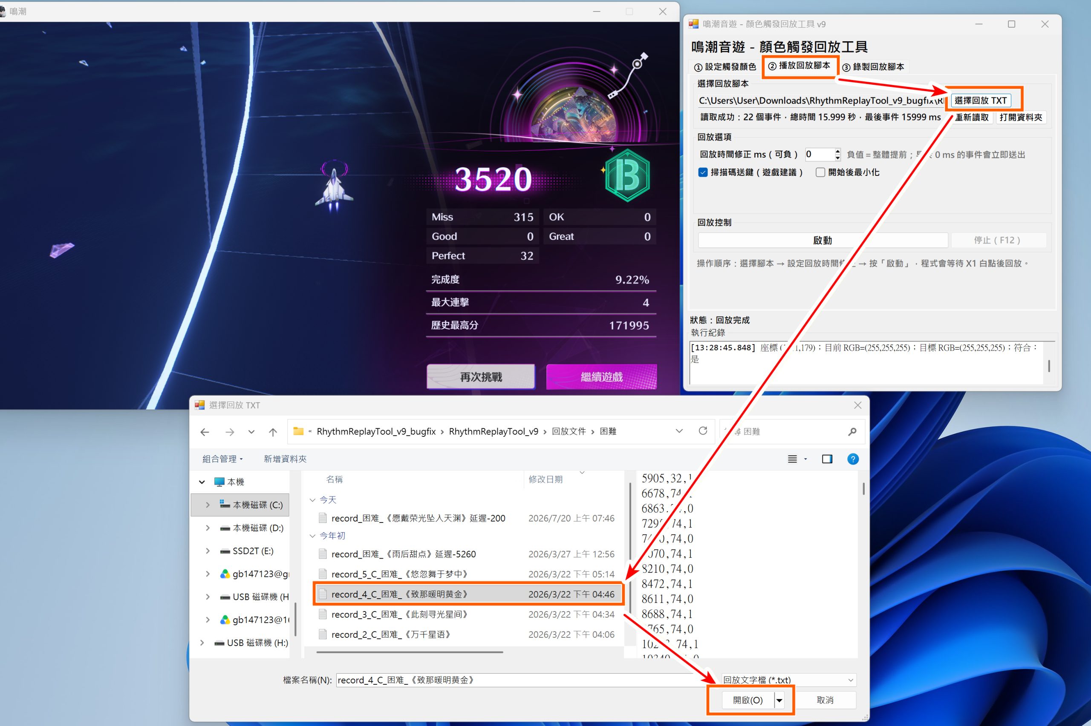Switch to 錄製回放腳本 tab
The image size is (1091, 726).
(x=873, y=67)
